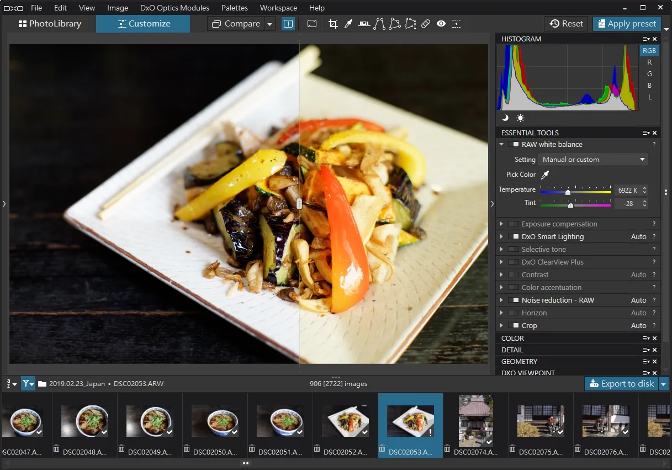672x470 pixels.
Task: Toggle DxO Smart Lighting switch
Action: point(514,237)
